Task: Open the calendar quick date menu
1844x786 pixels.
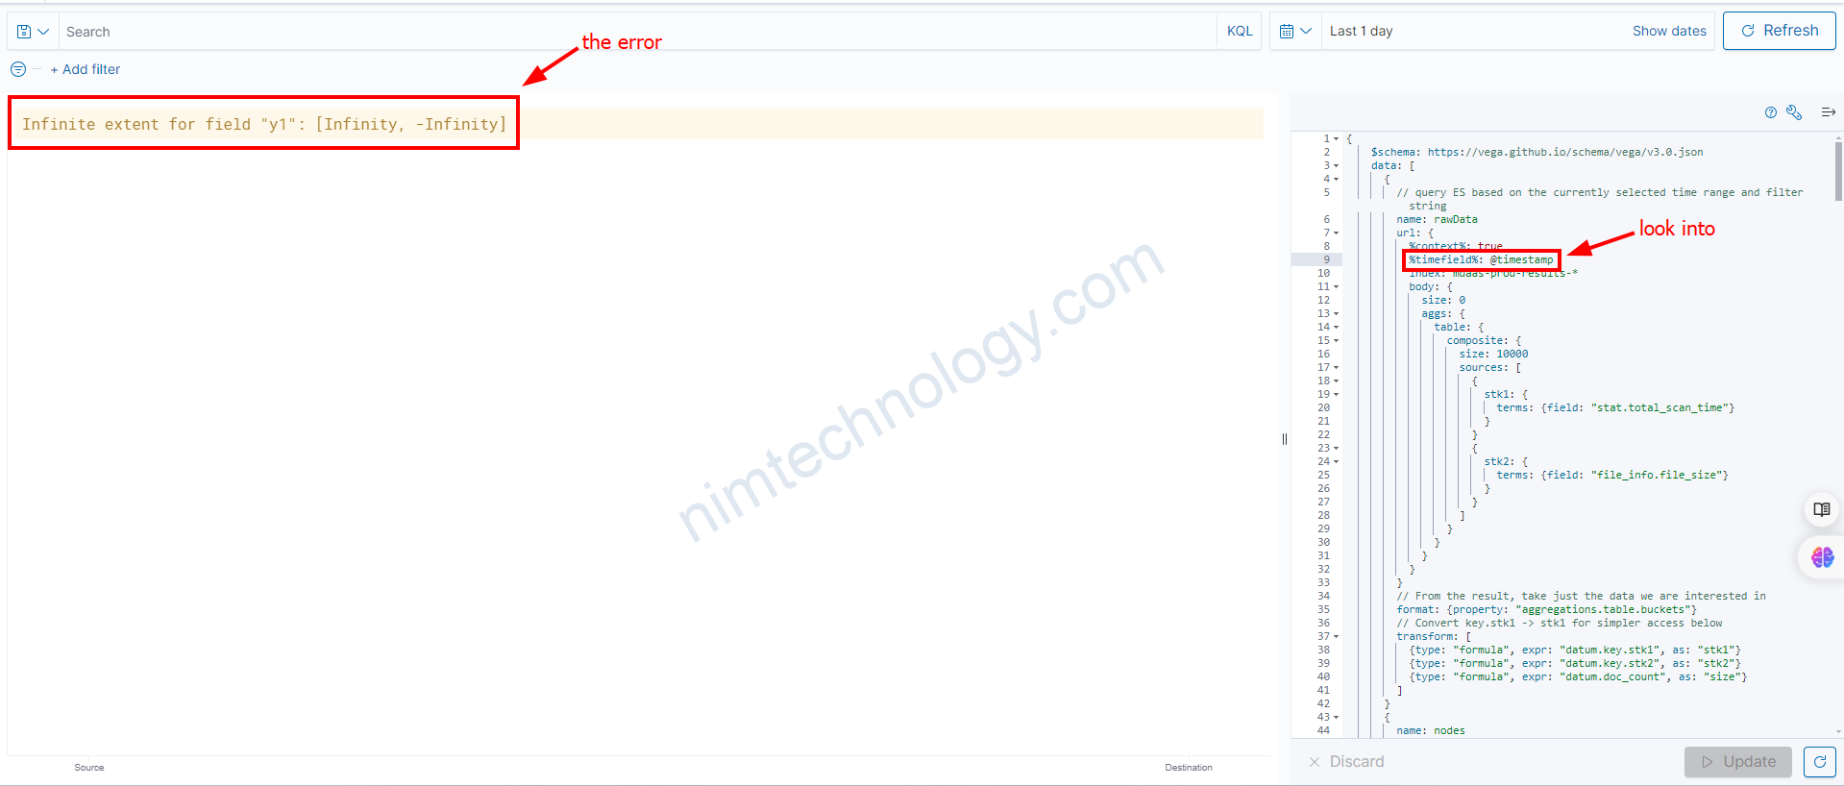Action: (1294, 32)
